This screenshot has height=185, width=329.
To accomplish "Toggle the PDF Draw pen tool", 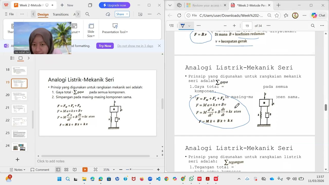I will pyautogui.click(x=182, y=26).
